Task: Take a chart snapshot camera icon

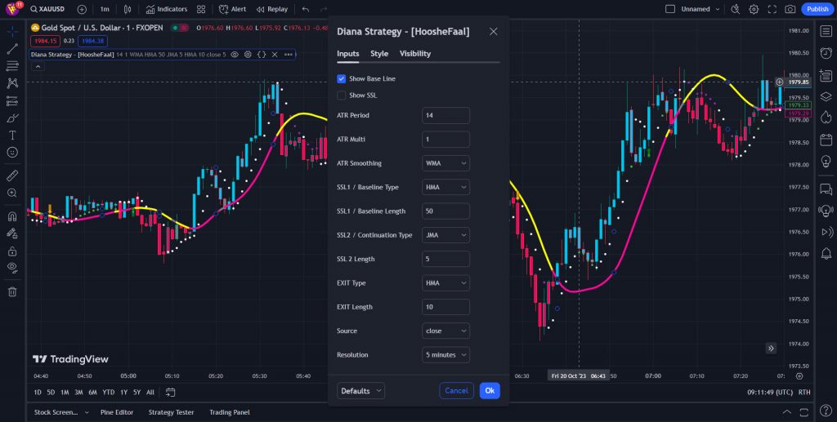Action: click(x=790, y=9)
